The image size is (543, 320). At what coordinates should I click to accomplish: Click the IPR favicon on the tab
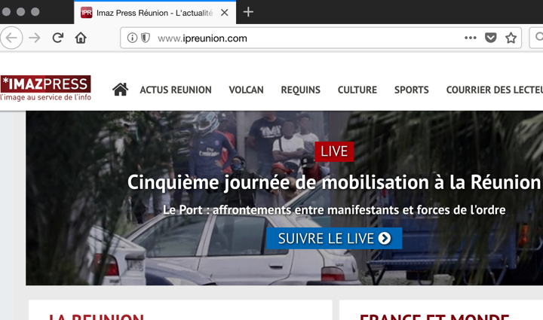tap(87, 13)
